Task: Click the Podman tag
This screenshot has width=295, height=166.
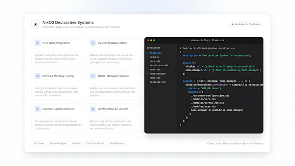Action: pyautogui.click(x=76, y=143)
